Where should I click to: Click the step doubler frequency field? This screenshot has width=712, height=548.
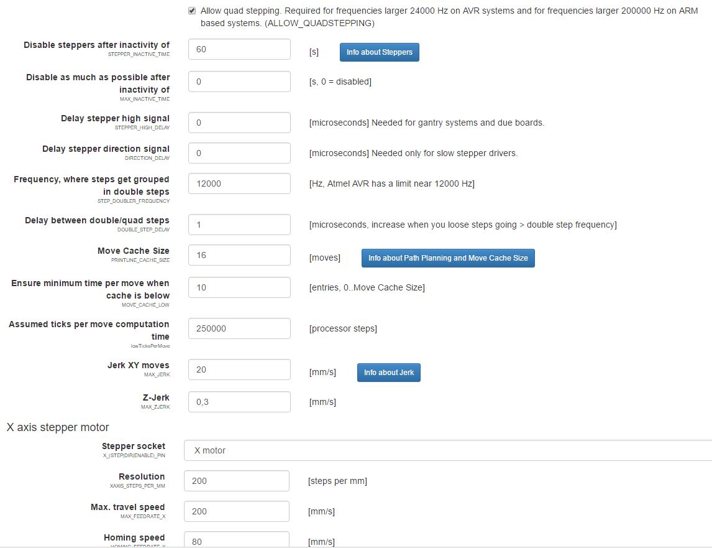point(239,183)
